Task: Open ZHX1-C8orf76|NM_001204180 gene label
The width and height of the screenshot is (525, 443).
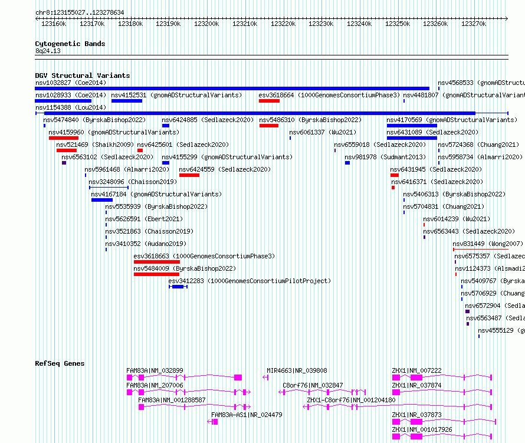Action: tap(351, 400)
